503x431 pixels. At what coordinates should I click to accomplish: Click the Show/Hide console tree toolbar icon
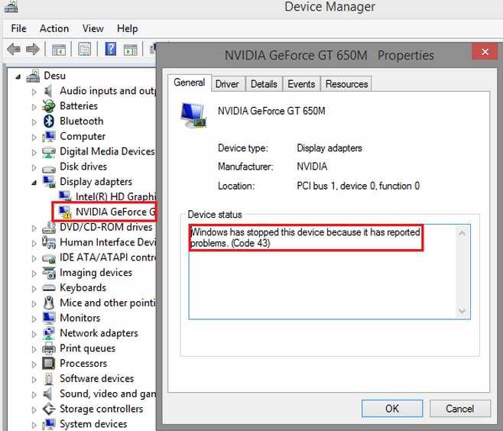click(x=59, y=50)
